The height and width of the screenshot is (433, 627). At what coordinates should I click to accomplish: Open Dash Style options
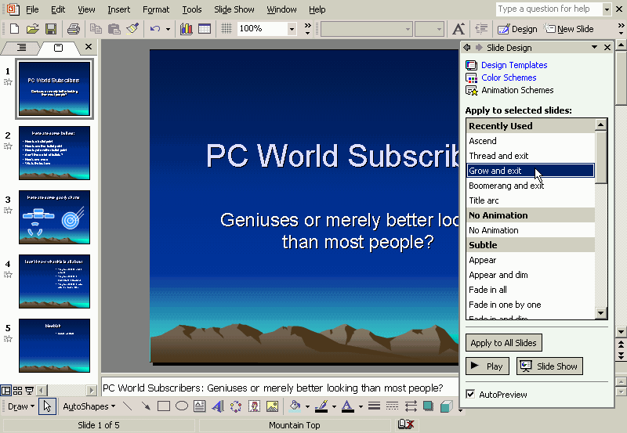coord(393,406)
